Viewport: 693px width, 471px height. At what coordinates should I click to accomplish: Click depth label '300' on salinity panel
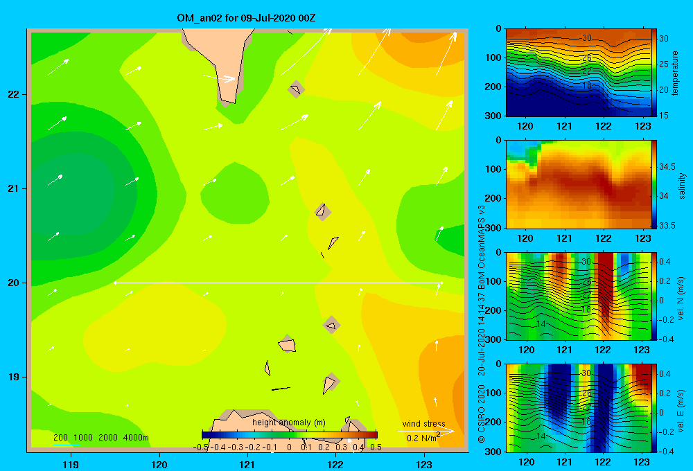(494, 228)
